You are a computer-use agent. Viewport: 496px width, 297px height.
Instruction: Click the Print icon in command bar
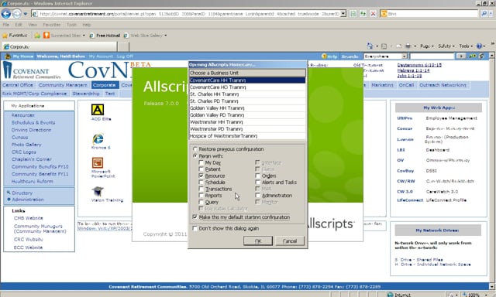coord(408,46)
